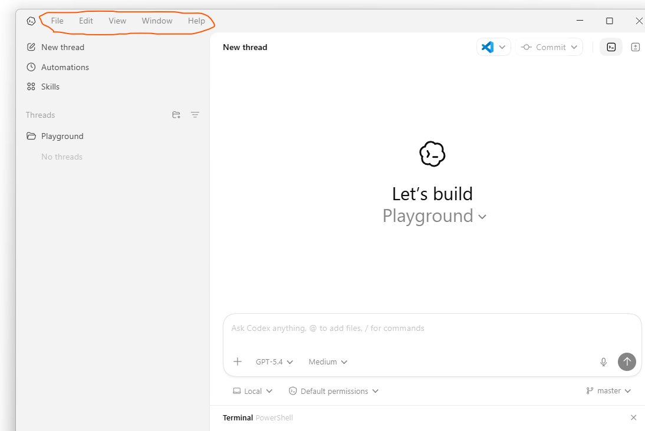Open the Medium reasoning effort dropdown
The height and width of the screenshot is (431, 645).
328,362
